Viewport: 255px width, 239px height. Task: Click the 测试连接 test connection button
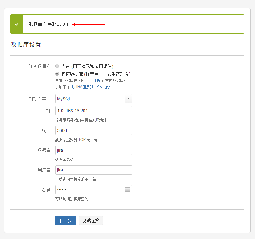(91, 220)
